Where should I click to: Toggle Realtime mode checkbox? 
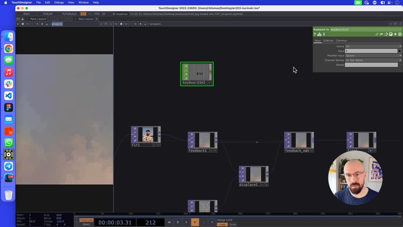tap(114, 14)
